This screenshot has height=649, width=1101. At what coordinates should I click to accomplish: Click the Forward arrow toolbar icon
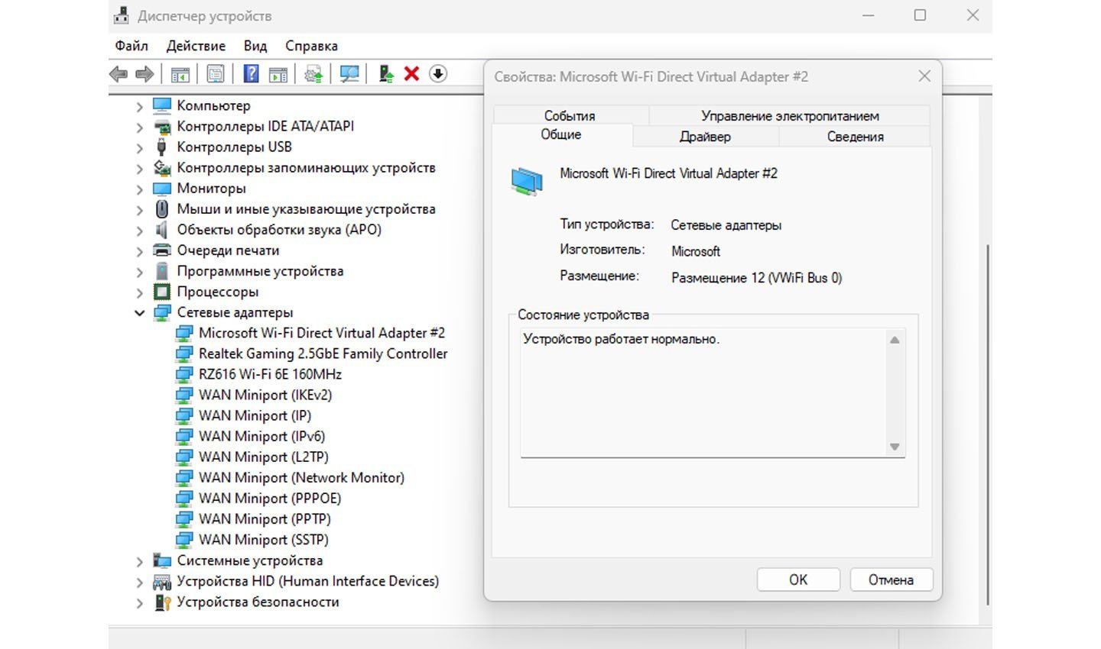pos(144,74)
